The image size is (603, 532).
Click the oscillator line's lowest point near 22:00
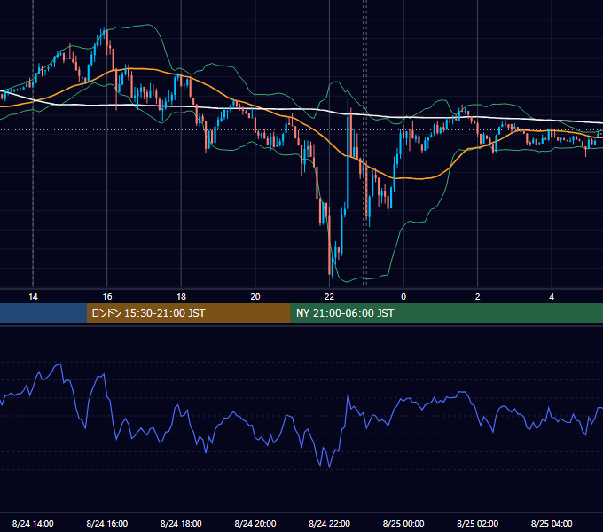pos(329,466)
